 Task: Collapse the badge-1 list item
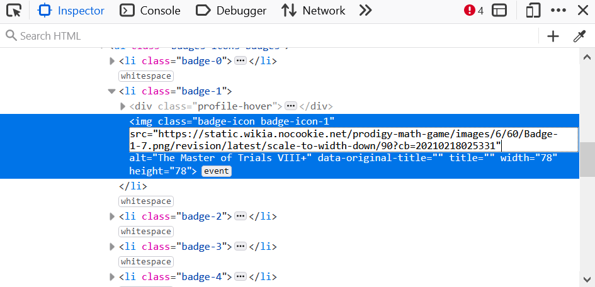click(x=111, y=91)
